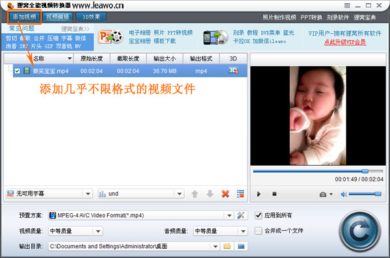Open the 模板下载 link
390x258 pixels.
point(164,41)
